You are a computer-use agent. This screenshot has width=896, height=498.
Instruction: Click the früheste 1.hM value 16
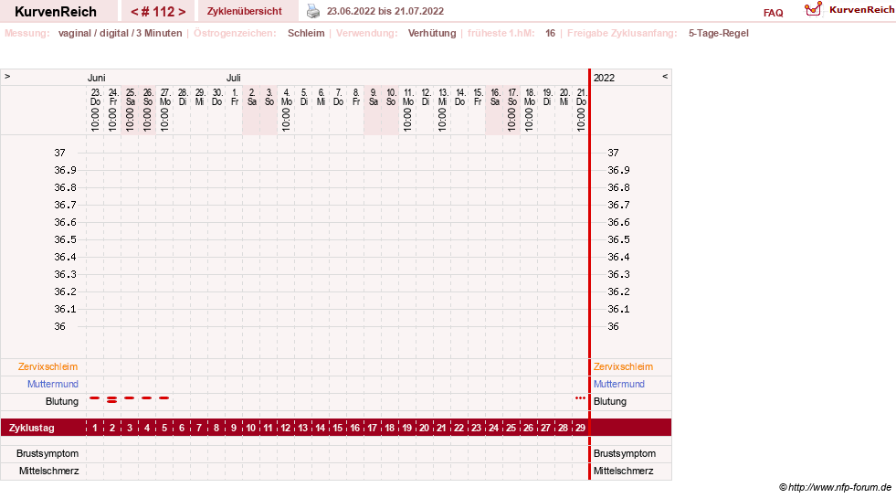coord(550,33)
